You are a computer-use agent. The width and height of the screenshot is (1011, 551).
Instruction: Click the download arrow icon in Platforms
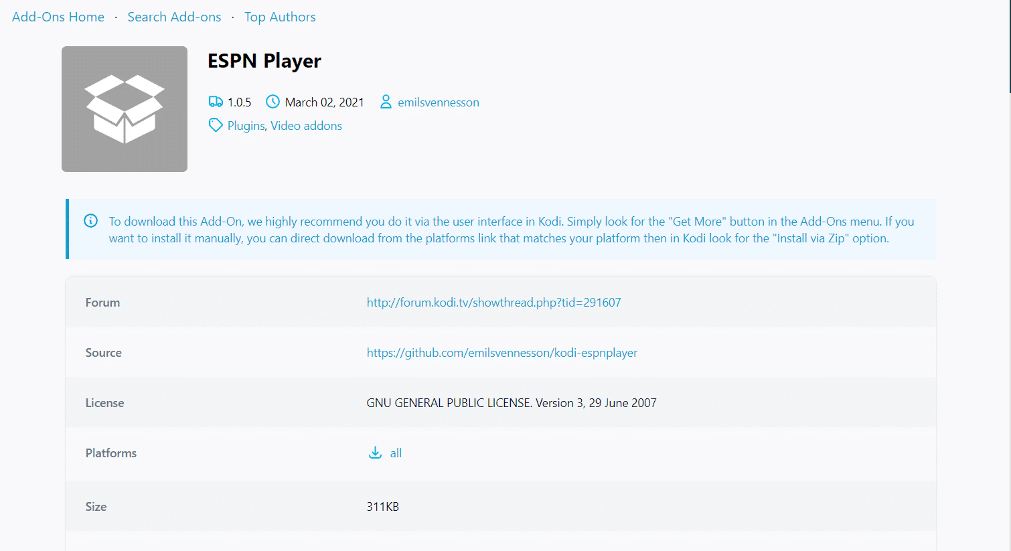pos(375,453)
